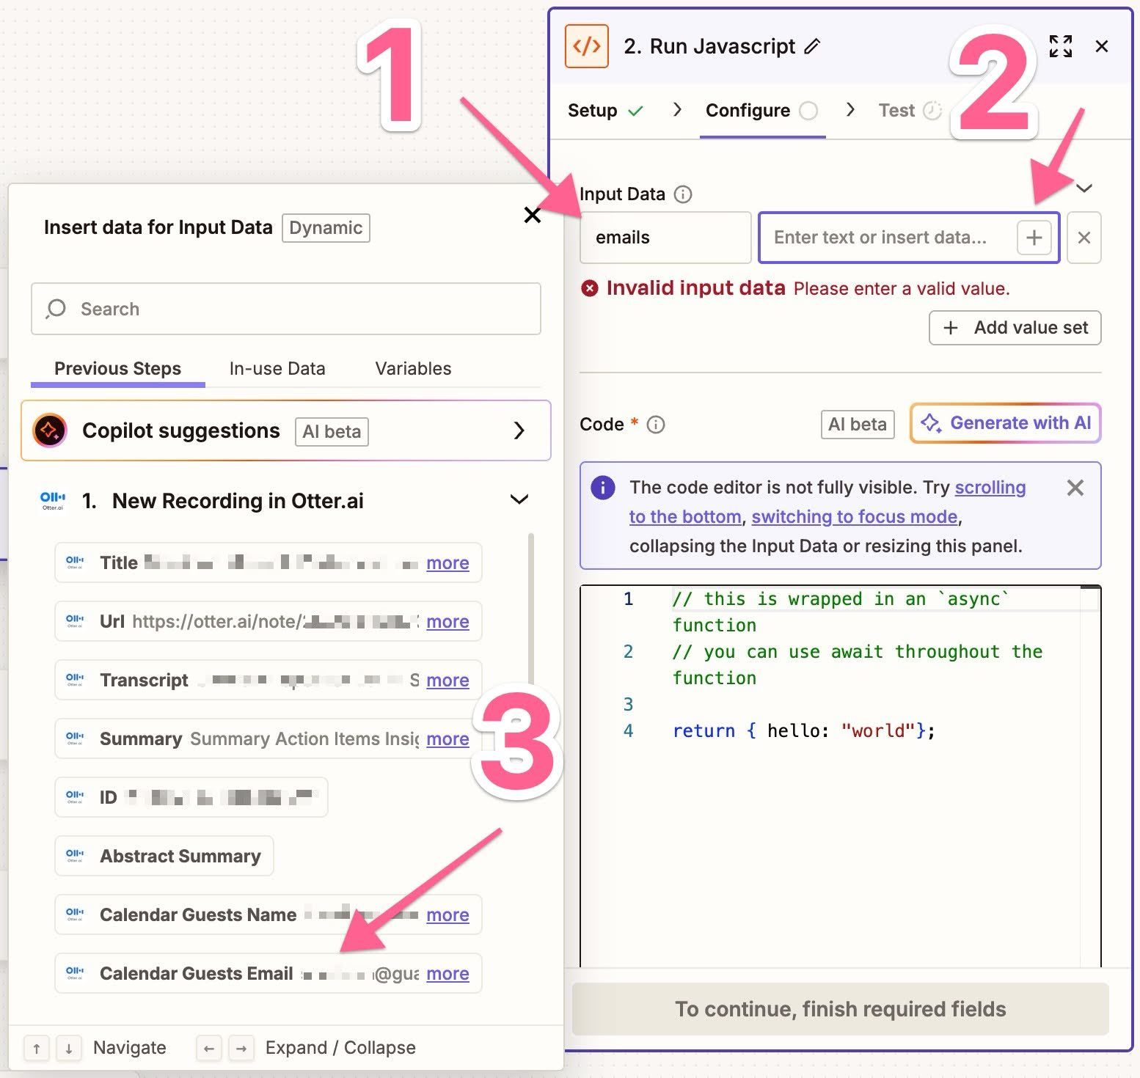Click inside the emails input field

[664, 237]
